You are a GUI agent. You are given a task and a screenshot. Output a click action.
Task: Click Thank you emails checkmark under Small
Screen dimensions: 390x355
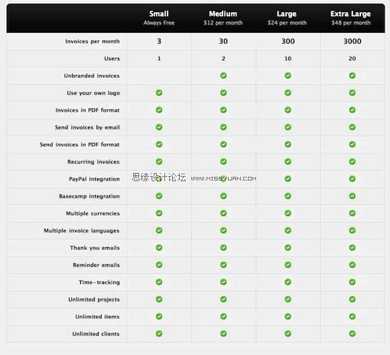(159, 248)
